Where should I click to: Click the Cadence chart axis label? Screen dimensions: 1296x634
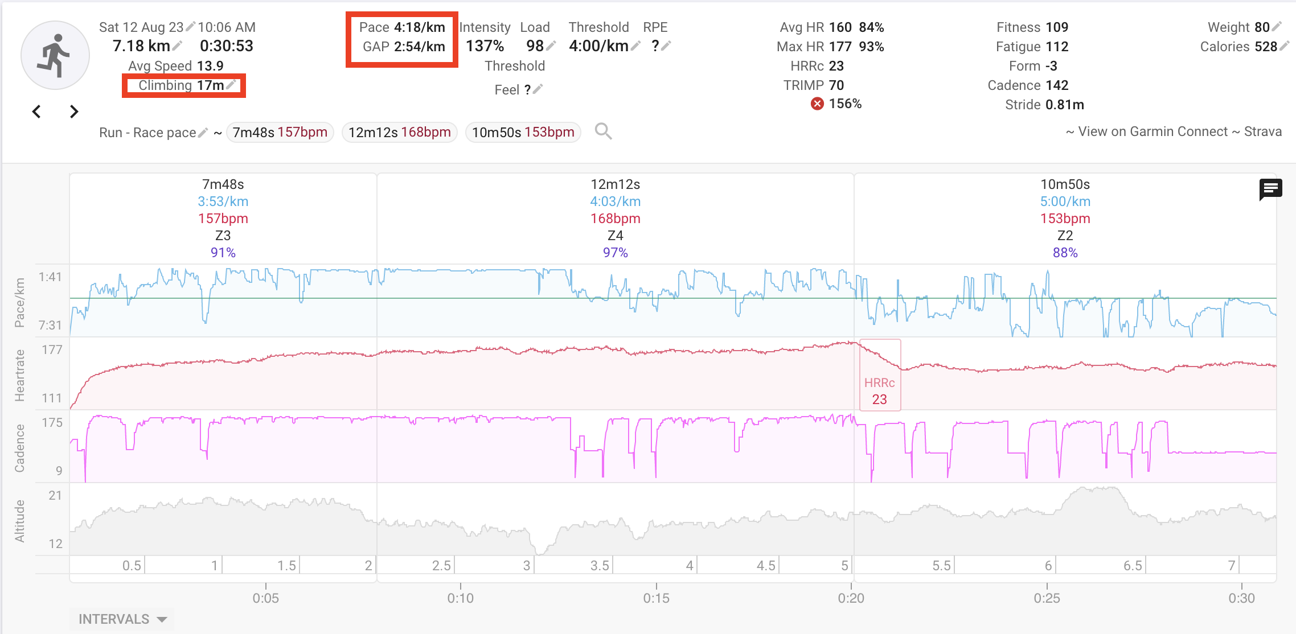tap(19, 448)
